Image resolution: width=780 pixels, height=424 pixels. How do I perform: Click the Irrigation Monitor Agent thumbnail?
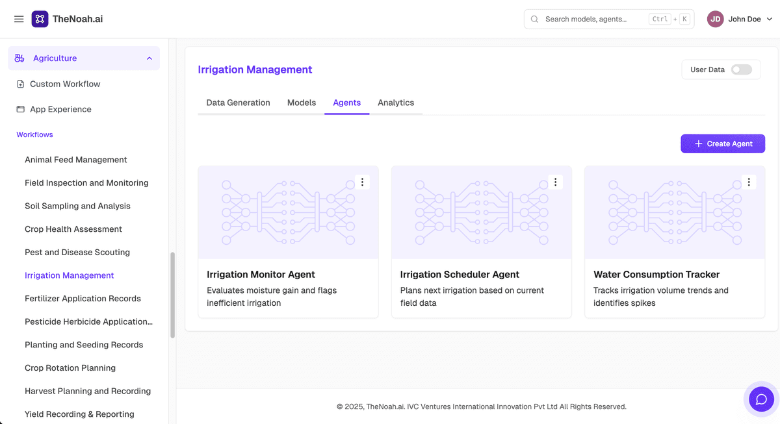pos(288,212)
